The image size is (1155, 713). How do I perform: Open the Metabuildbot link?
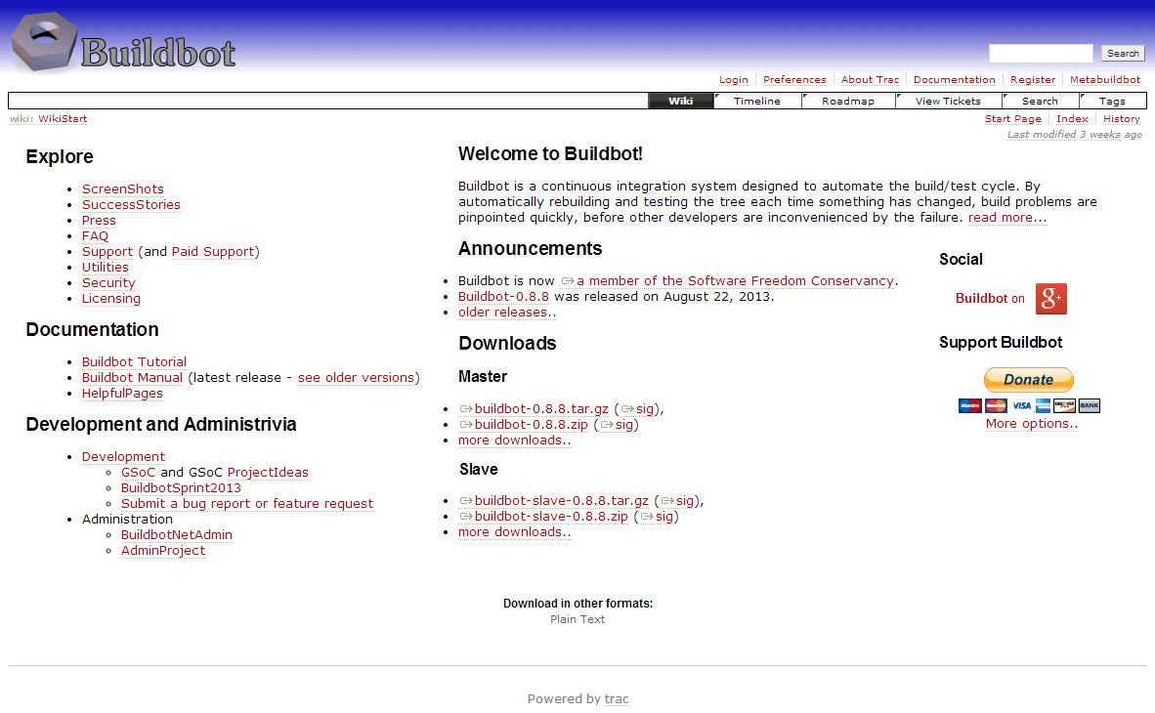1105,79
